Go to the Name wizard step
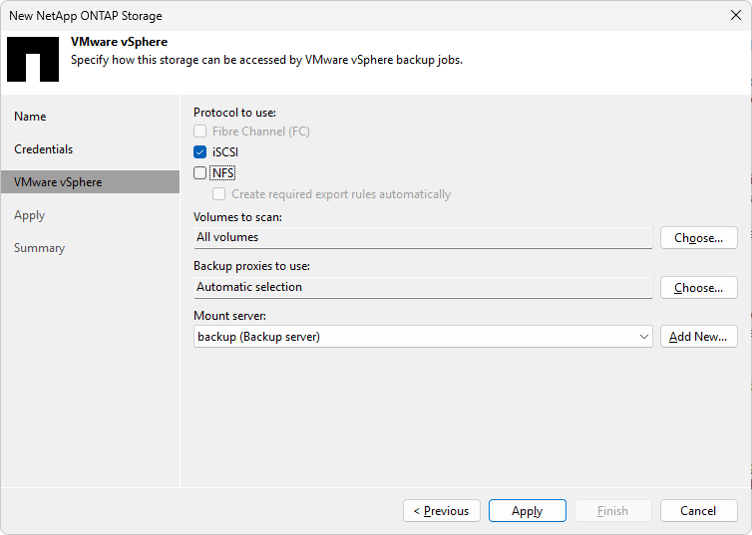Viewport: 752px width, 535px height. pos(30,117)
